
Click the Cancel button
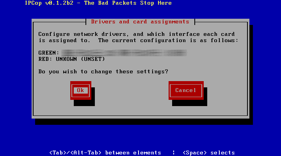[186, 90]
